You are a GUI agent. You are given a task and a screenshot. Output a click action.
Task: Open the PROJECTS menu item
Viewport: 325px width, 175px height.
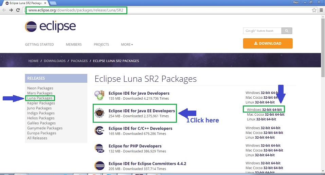click(101, 44)
